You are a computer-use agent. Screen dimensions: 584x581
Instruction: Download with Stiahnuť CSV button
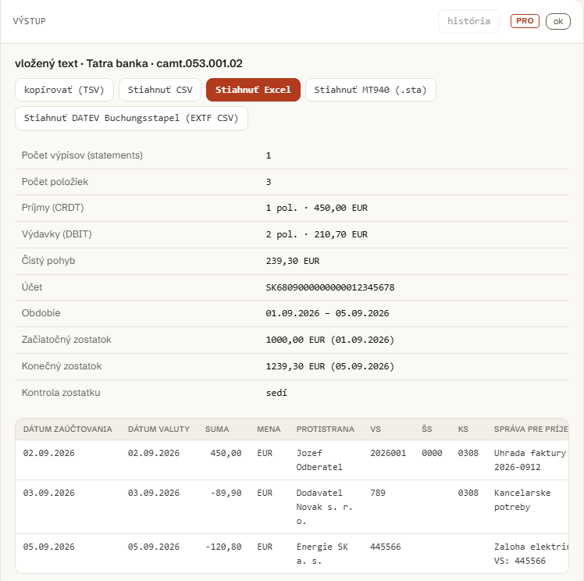coord(160,90)
